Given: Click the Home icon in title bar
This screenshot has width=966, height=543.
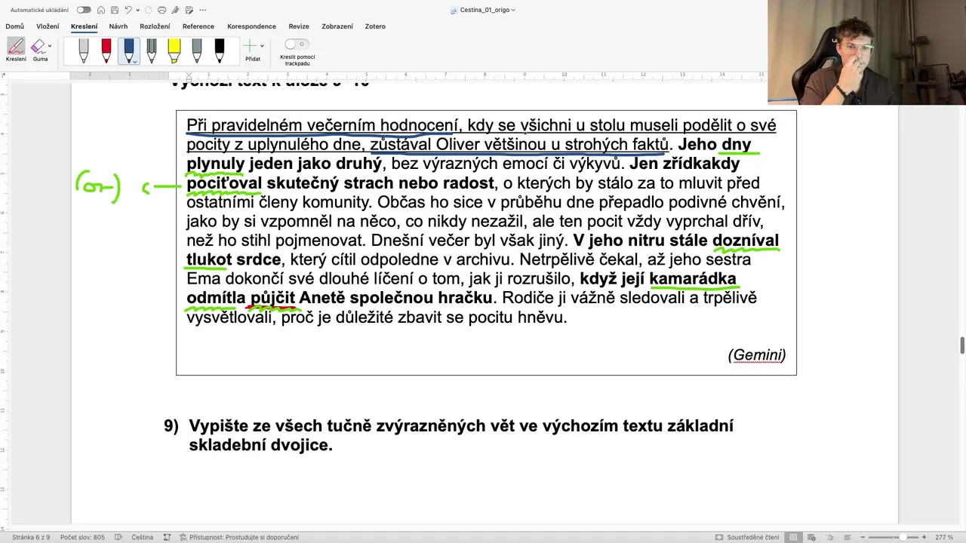Looking at the screenshot, I should (101, 10).
